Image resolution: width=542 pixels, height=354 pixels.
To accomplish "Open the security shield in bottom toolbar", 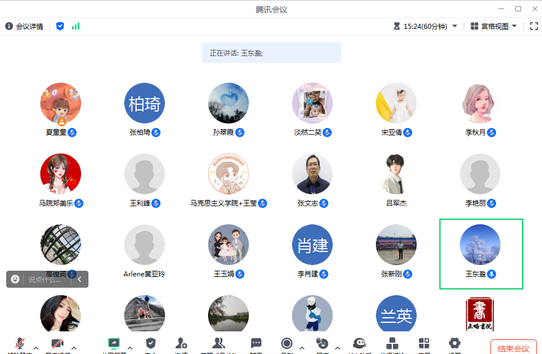I will [x=150, y=344].
